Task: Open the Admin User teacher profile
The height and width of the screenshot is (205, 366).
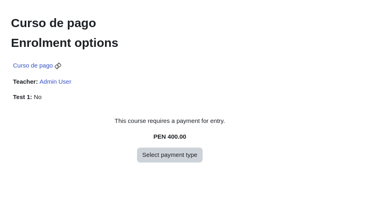Action: click(x=55, y=82)
